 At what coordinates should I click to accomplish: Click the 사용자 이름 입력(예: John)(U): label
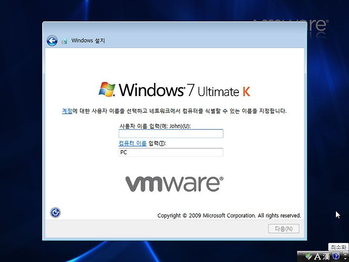[155, 126]
